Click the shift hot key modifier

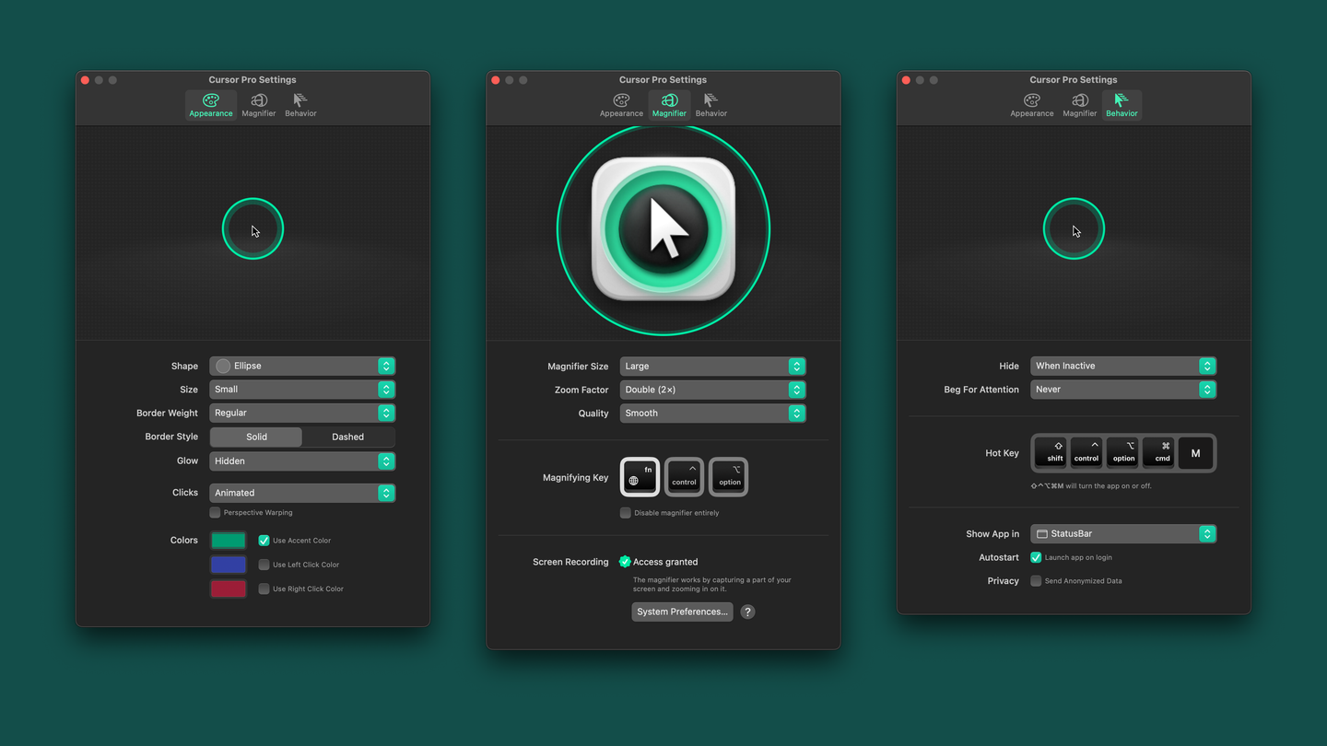point(1051,452)
